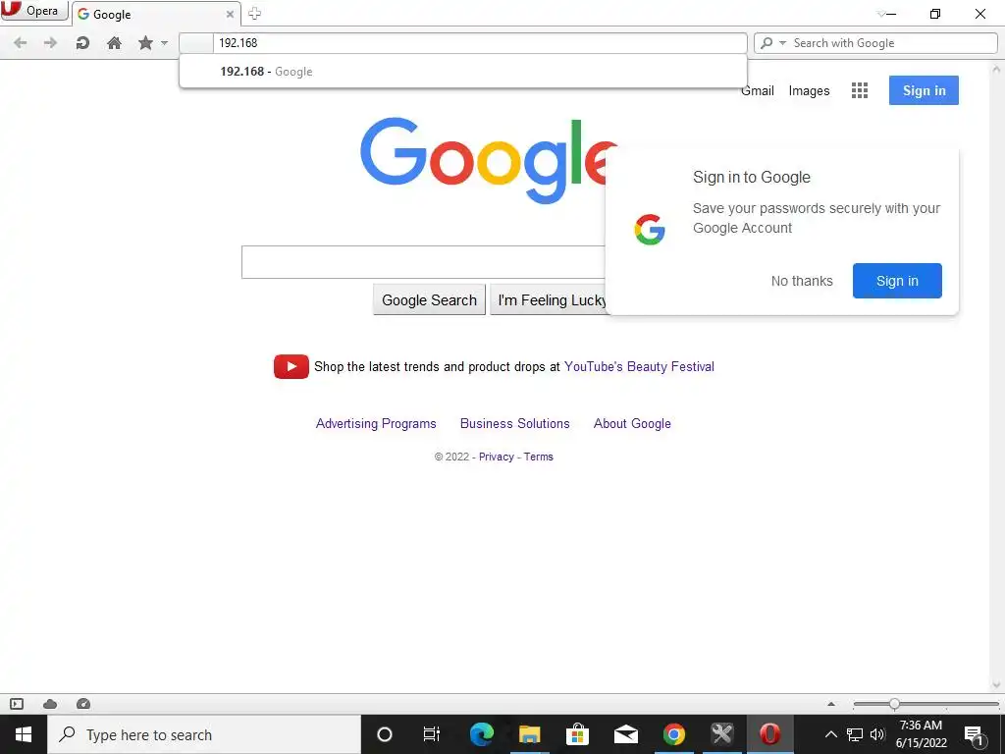
Task: Open File Explorer from taskbar
Action: click(x=530, y=734)
